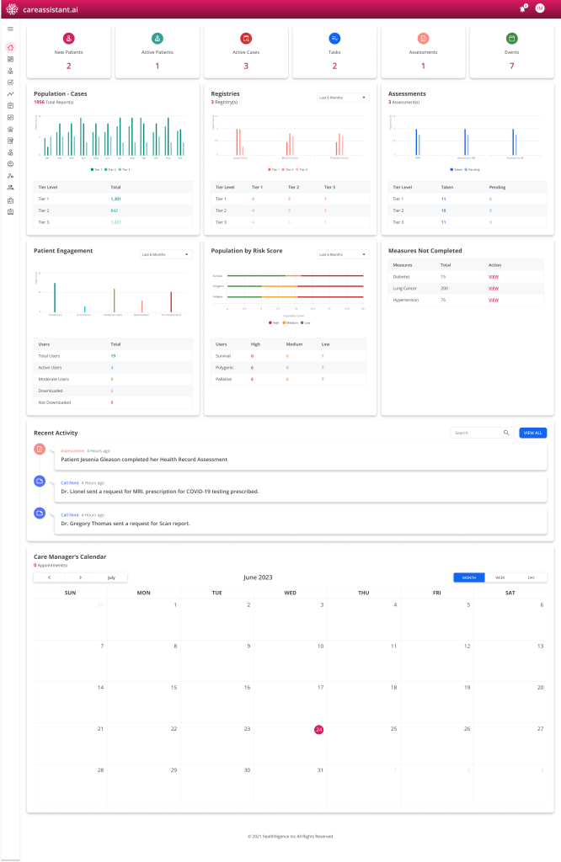Toggle the Tier 1 legend in Population - Cases
The image size is (561, 862).
(x=95, y=169)
